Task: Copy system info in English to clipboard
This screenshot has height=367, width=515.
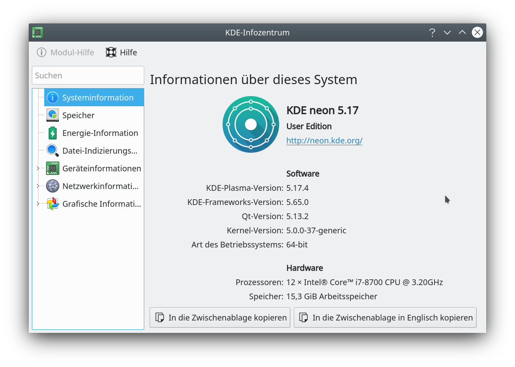Action: pyautogui.click(x=385, y=317)
